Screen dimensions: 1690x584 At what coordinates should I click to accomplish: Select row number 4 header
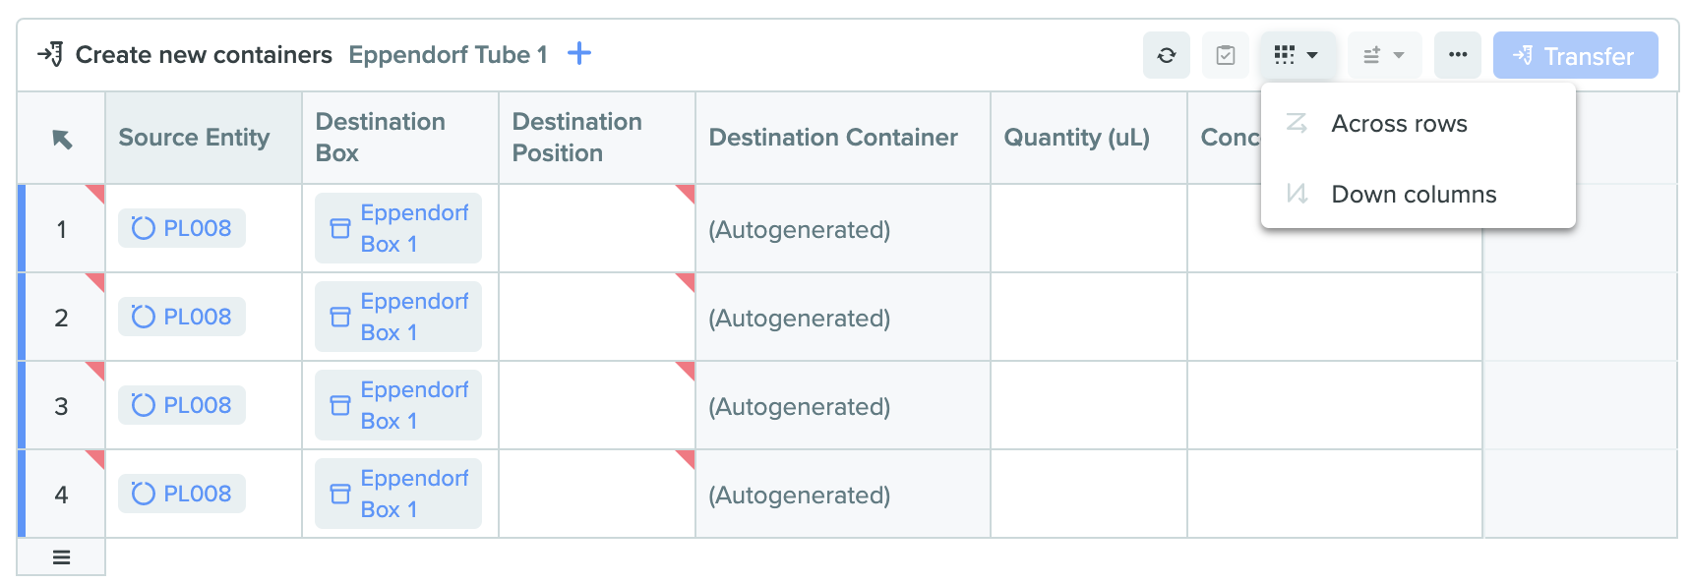click(61, 494)
